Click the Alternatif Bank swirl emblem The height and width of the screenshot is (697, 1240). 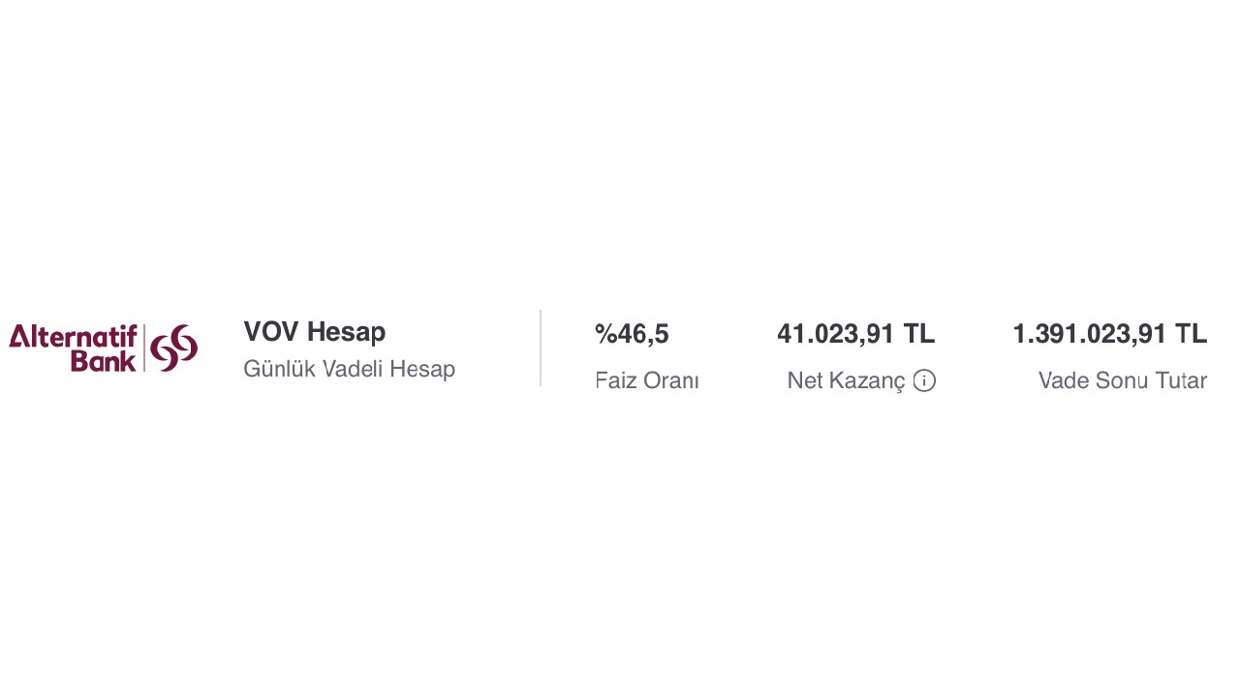click(x=174, y=348)
